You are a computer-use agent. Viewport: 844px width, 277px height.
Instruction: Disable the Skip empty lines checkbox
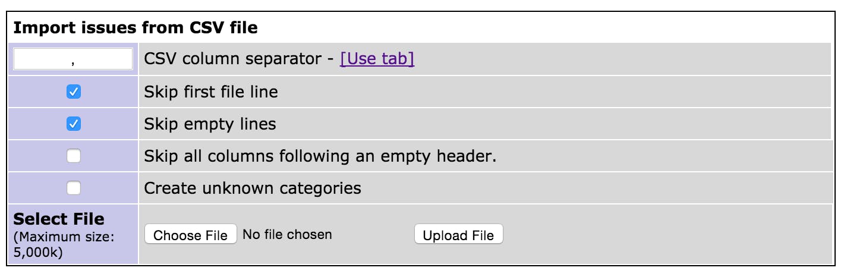[x=74, y=124]
